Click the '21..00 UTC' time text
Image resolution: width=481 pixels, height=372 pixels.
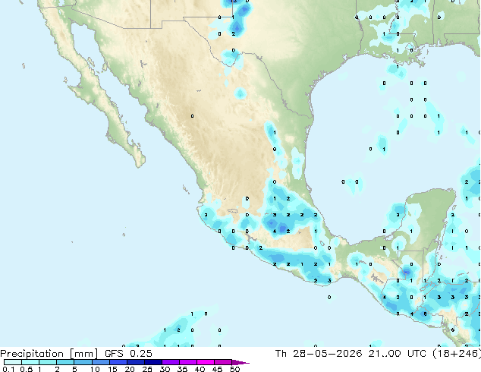398,354
